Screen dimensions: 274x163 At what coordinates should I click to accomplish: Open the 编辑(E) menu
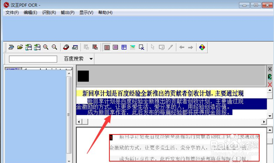click(31, 13)
